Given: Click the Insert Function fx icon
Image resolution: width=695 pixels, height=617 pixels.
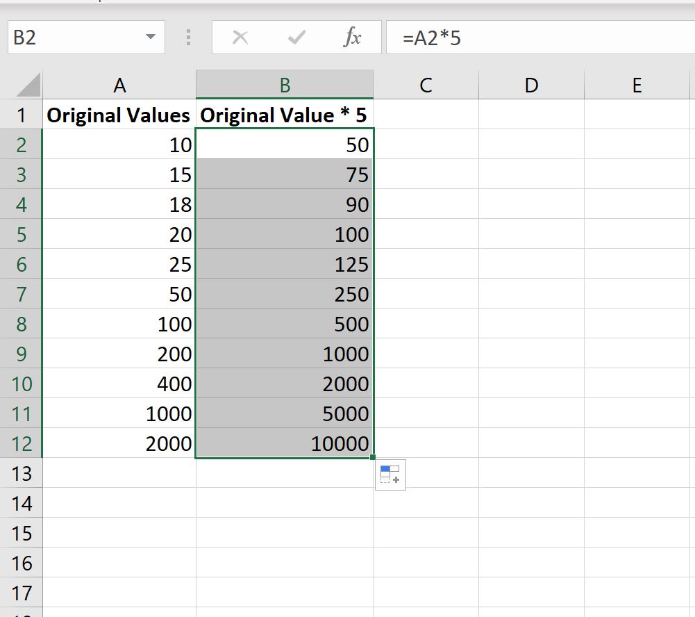Looking at the screenshot, I should (x=352, y=38).
